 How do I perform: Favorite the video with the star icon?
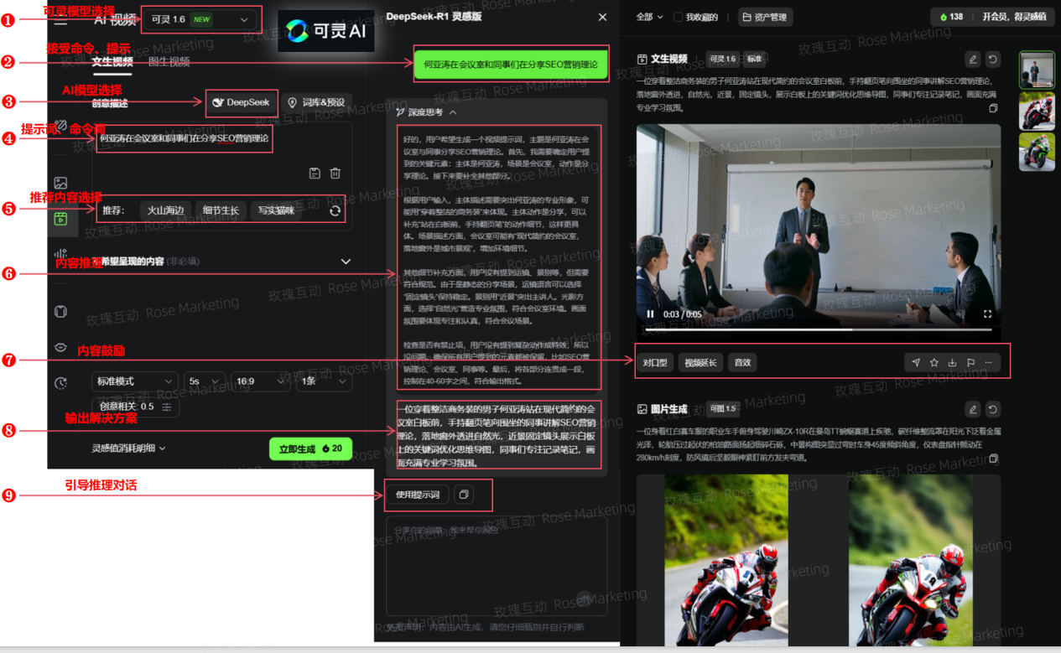(934, 363)
